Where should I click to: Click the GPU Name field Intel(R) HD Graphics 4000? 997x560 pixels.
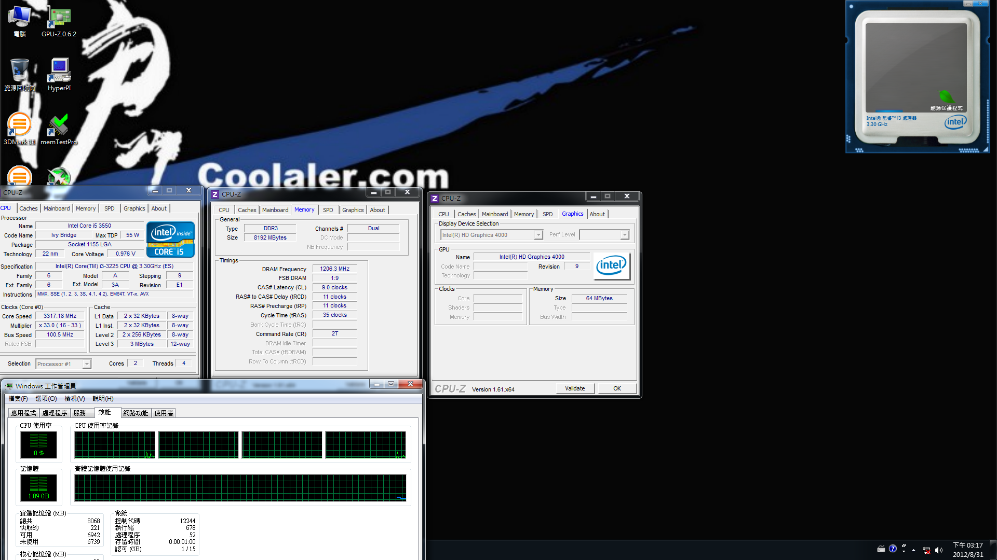click(532, 257)
